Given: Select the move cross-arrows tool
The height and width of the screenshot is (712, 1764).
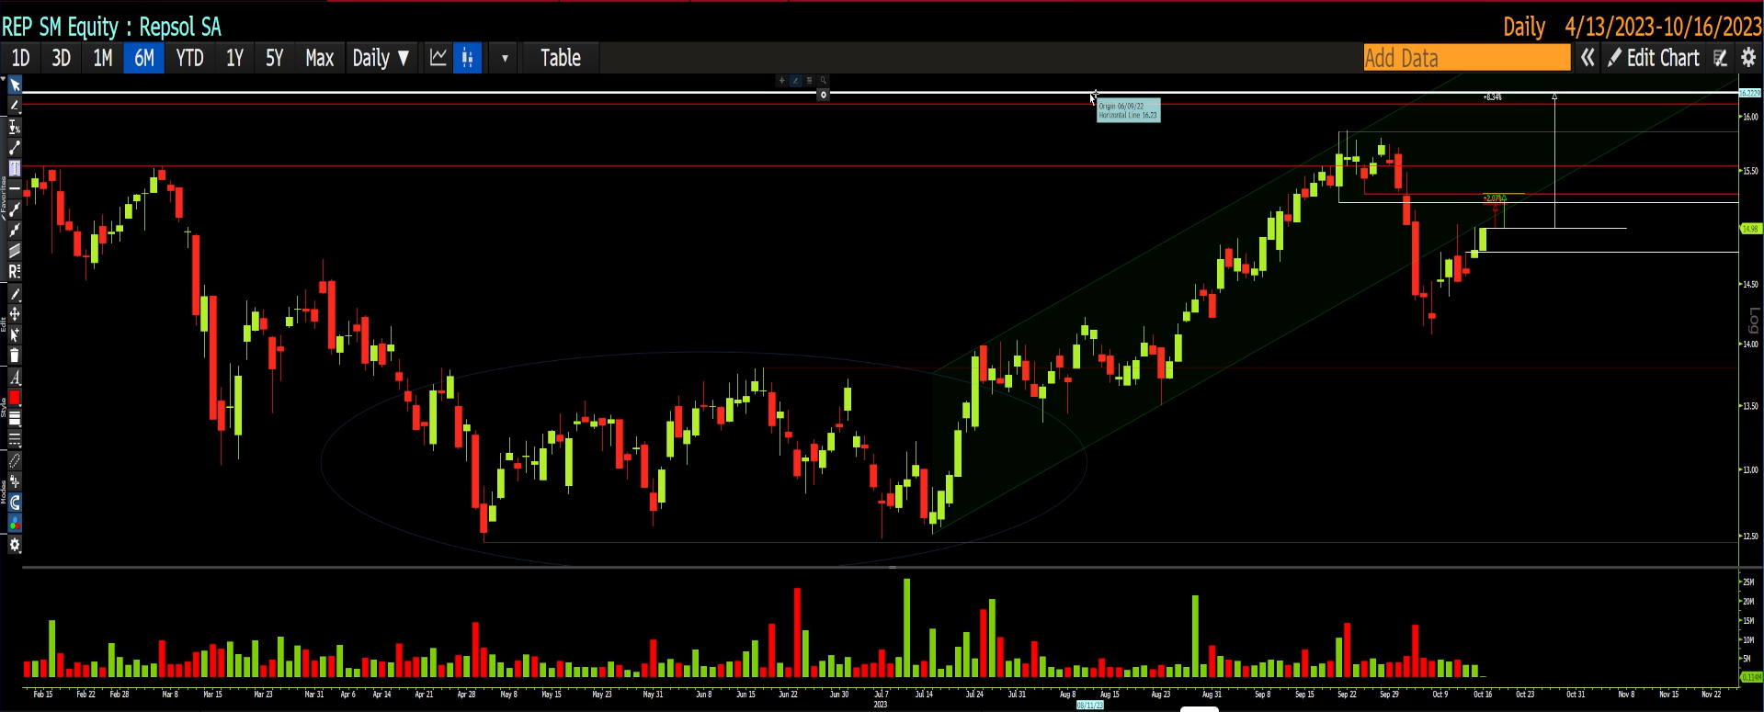Looking at the screenshot, I should pos(15,314).
